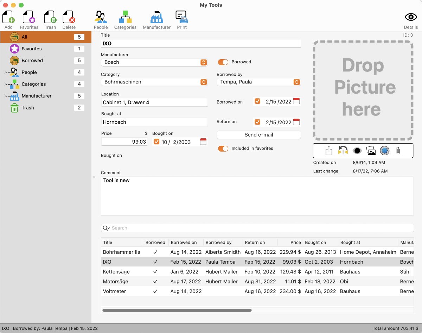Screen dimensions: 422x333
Task: Click Borrowed checkmark in Voltmeter row
Action: (x=155, y=291)
